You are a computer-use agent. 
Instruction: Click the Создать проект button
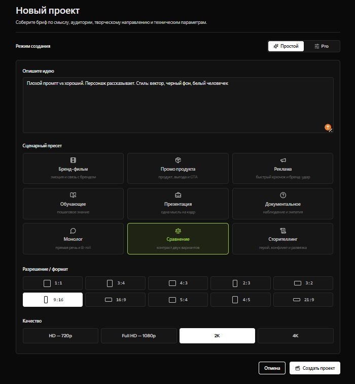tap(315, 368)
